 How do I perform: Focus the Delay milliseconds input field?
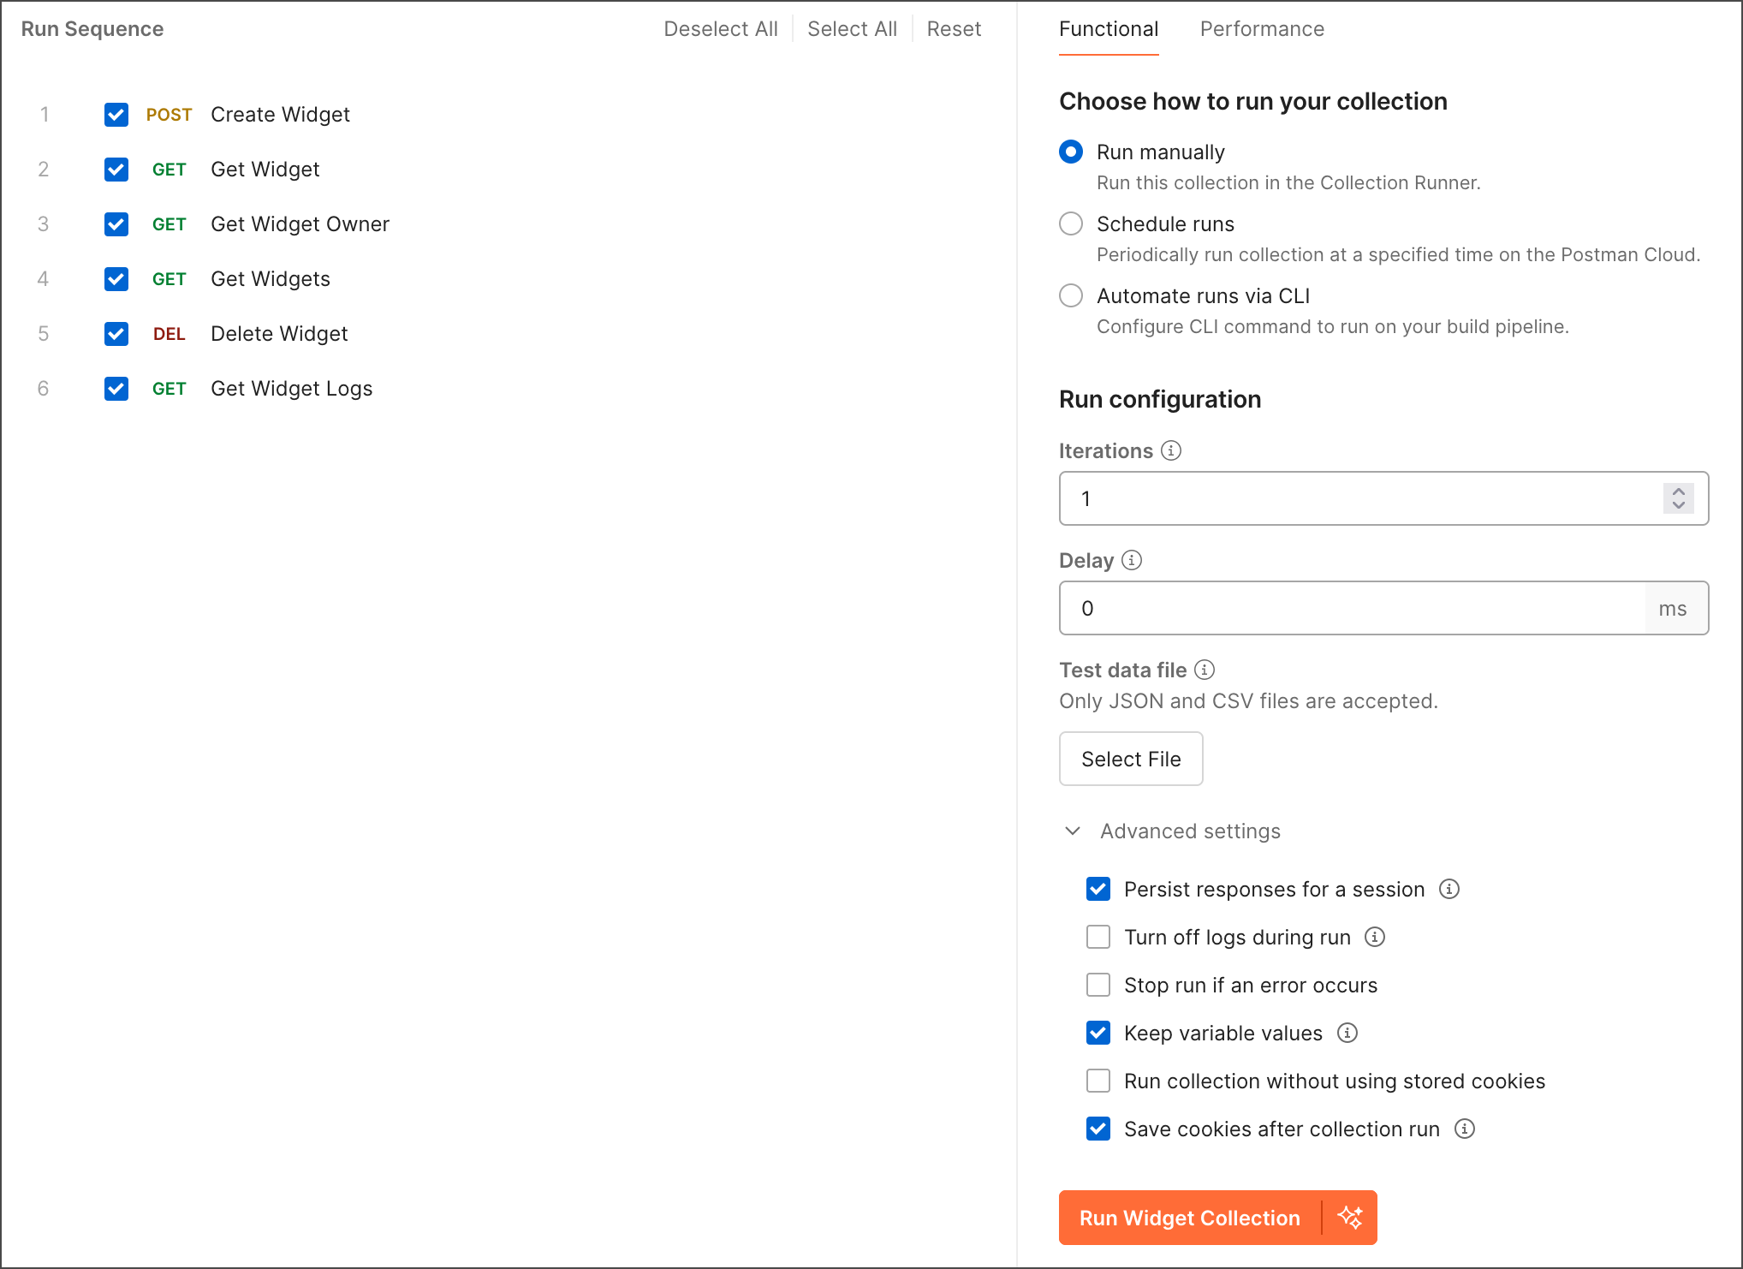1351,608
